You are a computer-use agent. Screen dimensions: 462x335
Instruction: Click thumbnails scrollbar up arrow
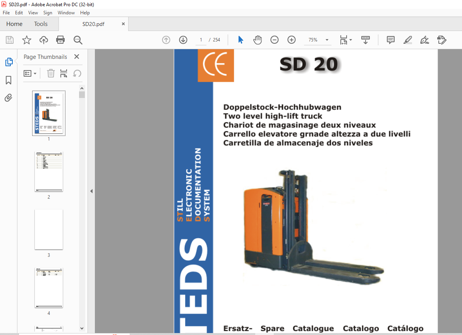pyautogui.click(x=82, y=88)
